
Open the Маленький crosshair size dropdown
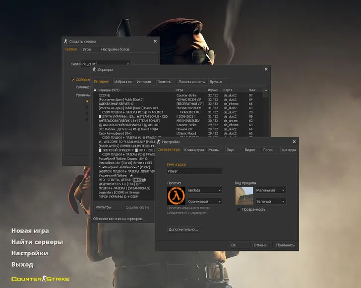pos(283,190)
